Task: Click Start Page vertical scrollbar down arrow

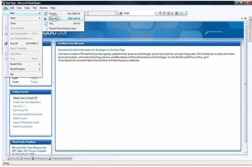Action: point(245,153)
